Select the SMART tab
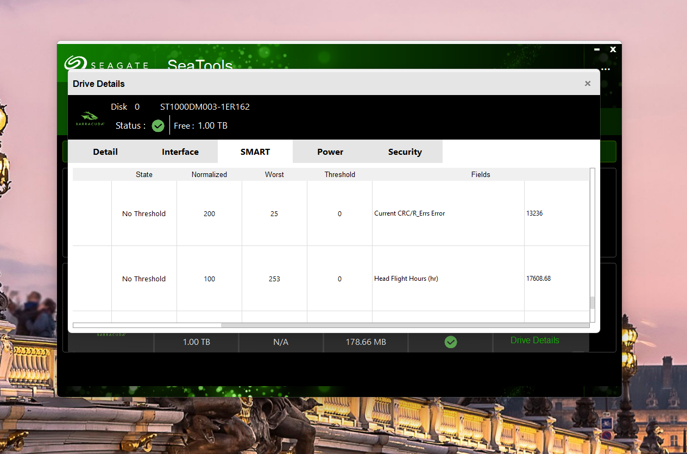Image resolution: width=687 pixels, height=454 pixels. (255, 152)
